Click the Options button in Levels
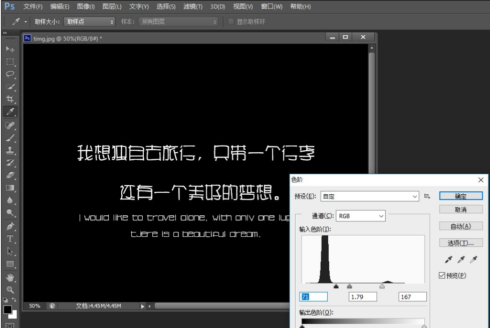The width and height of the screenshot is (490, 328). pos(461,243)
